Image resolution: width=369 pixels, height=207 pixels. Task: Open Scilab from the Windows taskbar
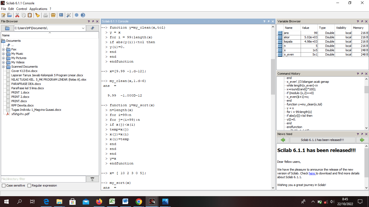pos(152,201)
